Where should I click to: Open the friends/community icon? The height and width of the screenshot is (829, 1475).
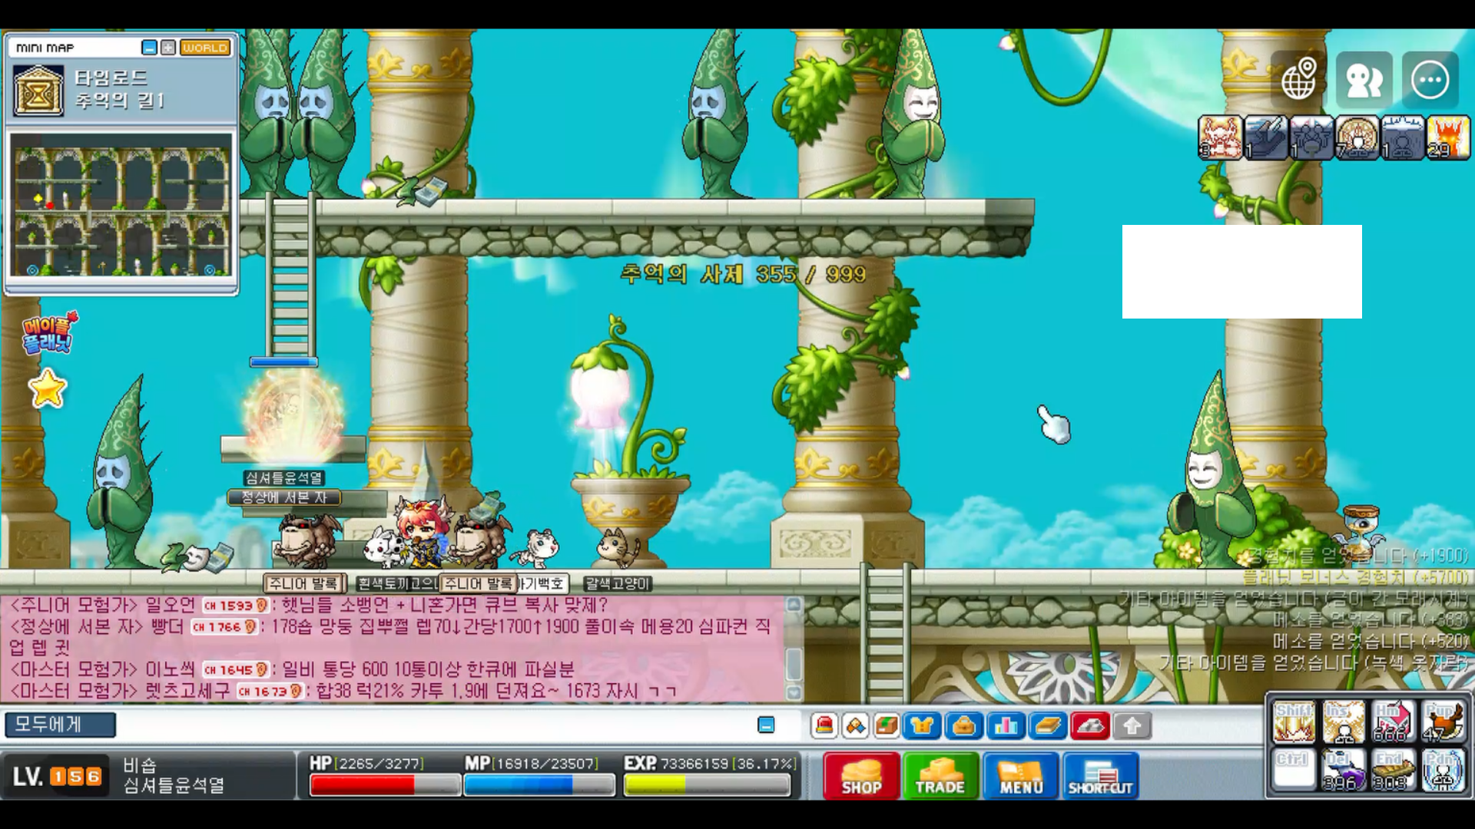(x=1364, y=80)
